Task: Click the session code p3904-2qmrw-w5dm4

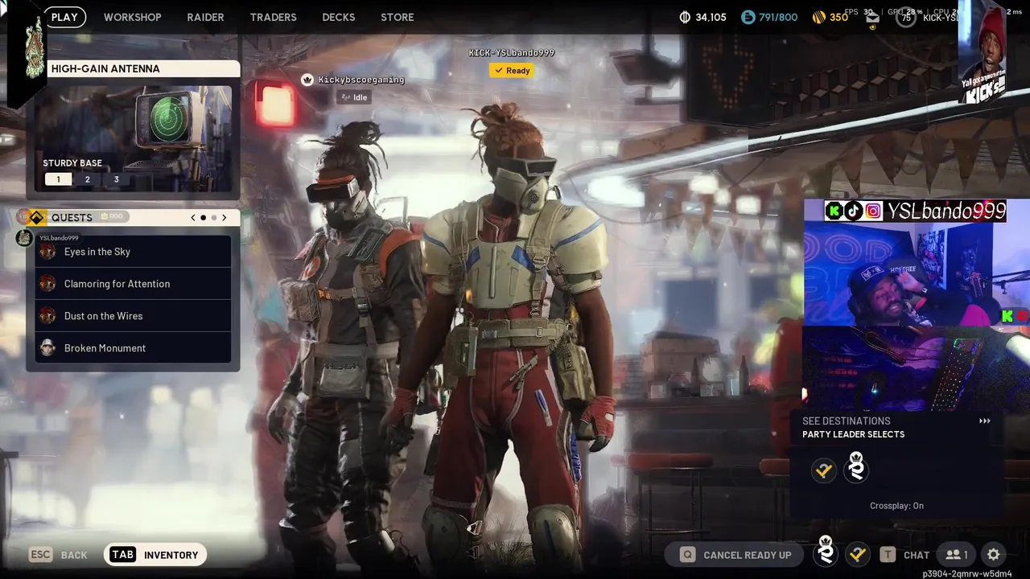Action: [x=966, y=573]
